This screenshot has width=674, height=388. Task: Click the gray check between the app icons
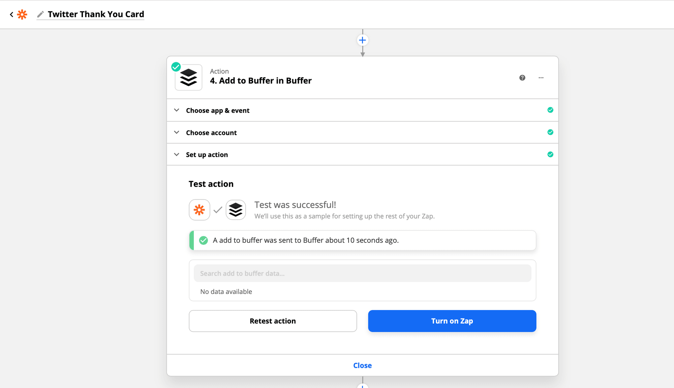218,210
